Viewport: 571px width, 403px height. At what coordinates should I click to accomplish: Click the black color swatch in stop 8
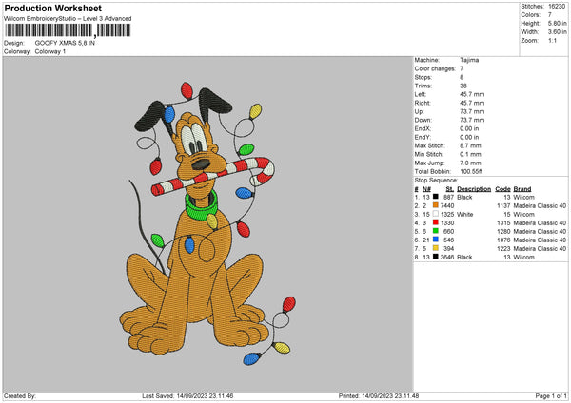[x=436, y=257]
